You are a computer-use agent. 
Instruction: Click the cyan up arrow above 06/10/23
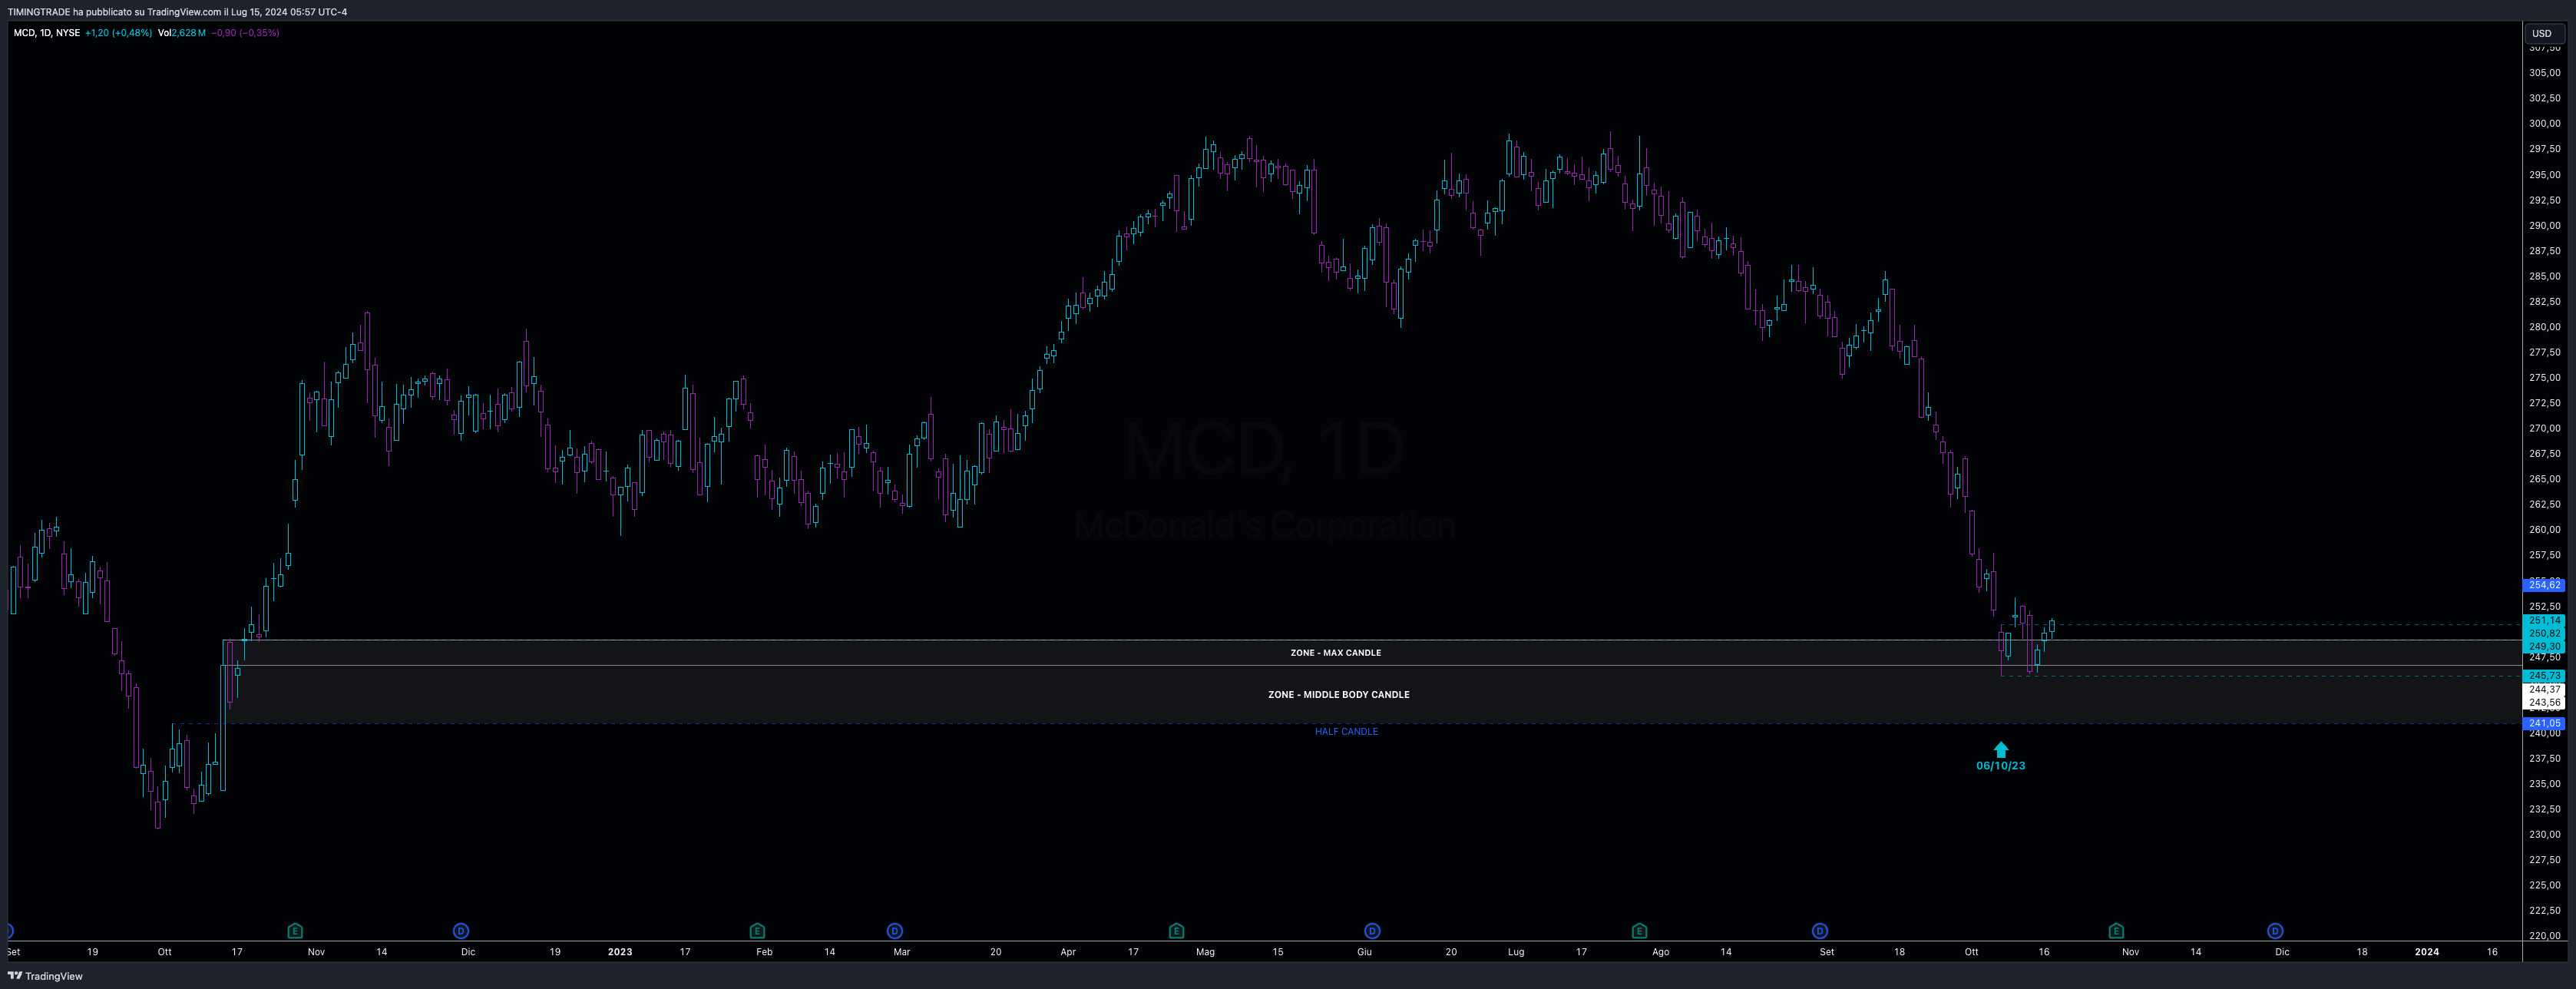[2001, 749]
